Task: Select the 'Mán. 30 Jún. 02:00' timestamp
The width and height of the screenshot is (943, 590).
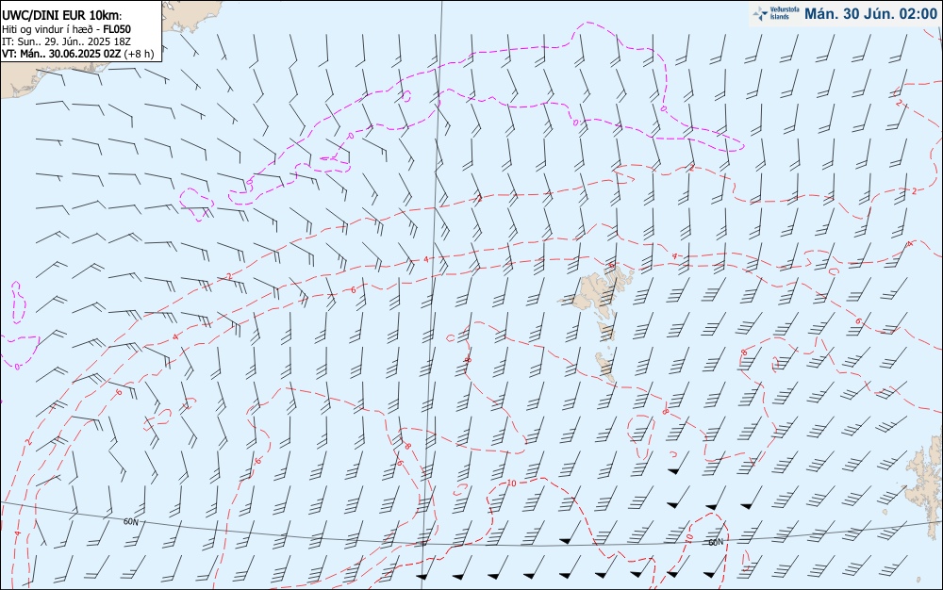Action: click(x=870, y=14)
